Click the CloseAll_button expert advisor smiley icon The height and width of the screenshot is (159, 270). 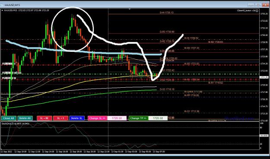click(x=257, y=11)
